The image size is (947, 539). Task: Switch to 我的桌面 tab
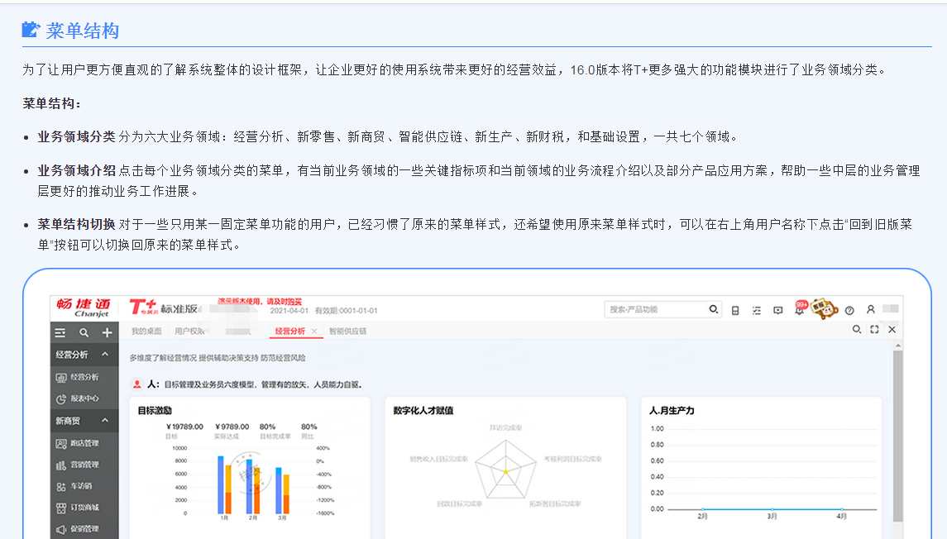(146, 332)
